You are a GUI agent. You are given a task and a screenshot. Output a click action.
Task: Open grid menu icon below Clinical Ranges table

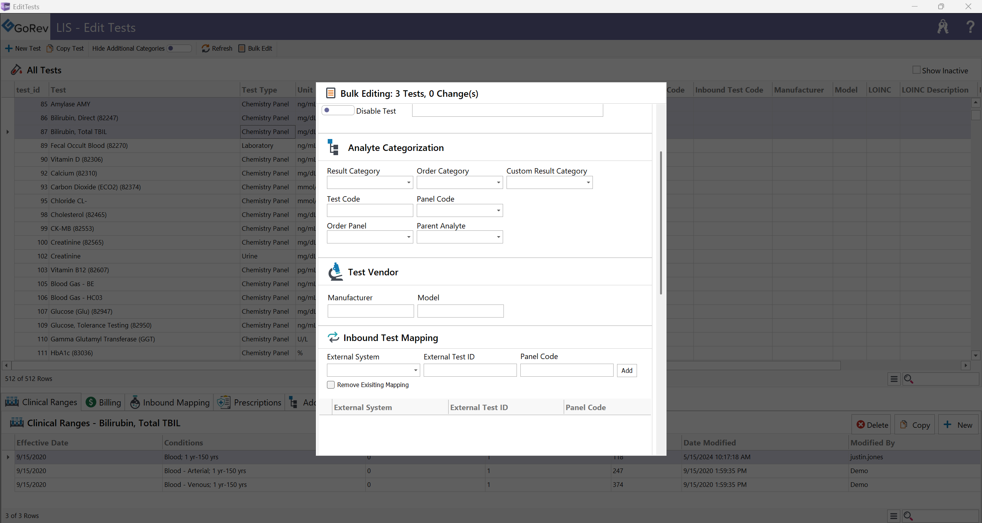(894, 516)
